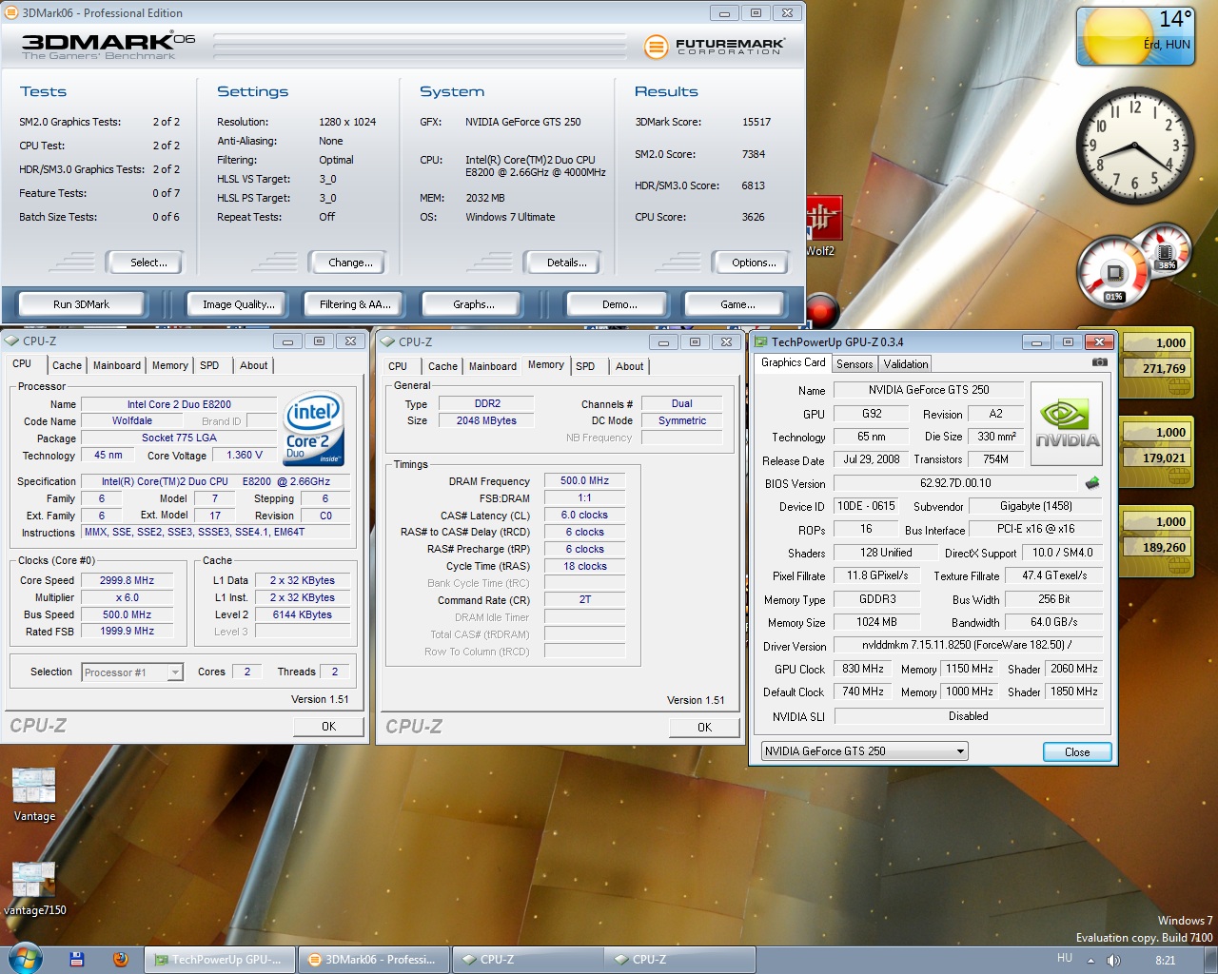Screen dimensions: 1218x974
Task: Open Graphs... in 3DMark06
Action: tap(473, 304)
